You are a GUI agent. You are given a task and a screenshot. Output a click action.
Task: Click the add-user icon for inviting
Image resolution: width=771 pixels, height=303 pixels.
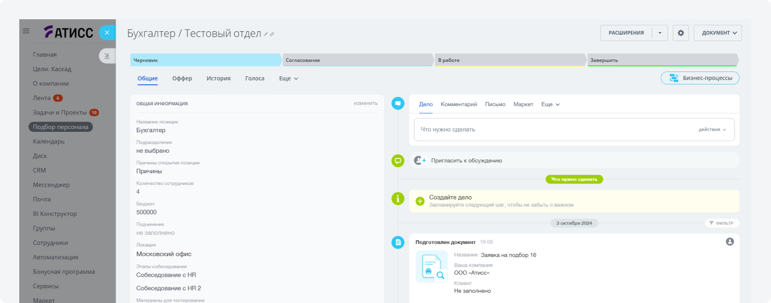pos(420,160)
